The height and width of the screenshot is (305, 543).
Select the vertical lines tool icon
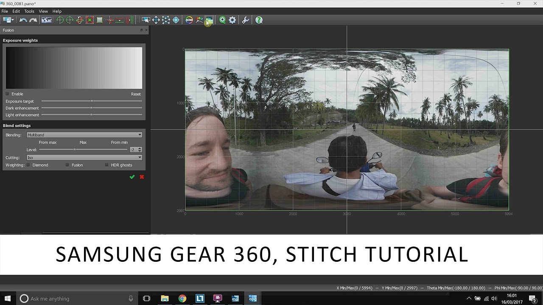coord(130,20)
